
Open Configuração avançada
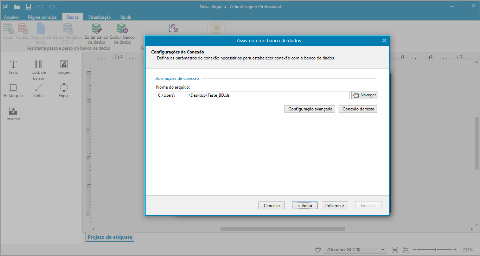pyautogui.click(x=309, y=109)
